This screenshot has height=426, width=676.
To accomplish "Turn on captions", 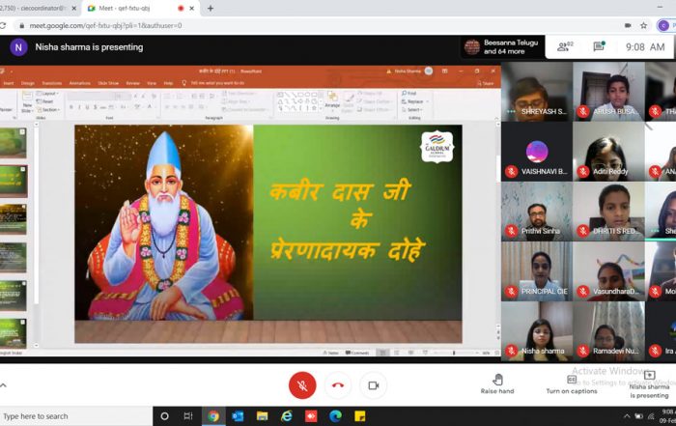I will point(572,383).
